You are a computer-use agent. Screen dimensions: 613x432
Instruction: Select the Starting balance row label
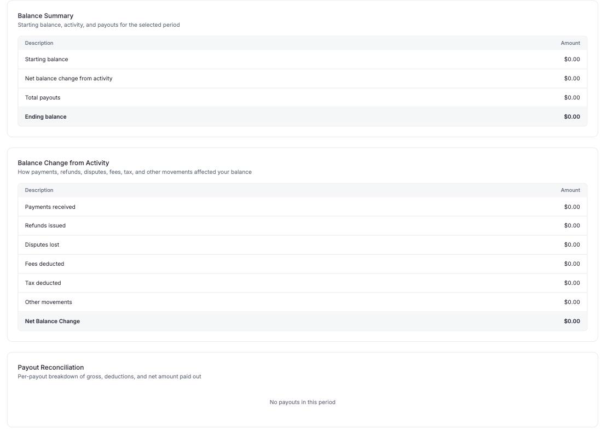[x=47, y=60]
